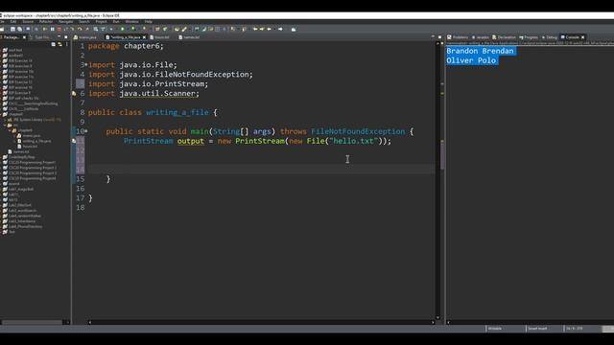Click class name writing_a_file in code
The height and width of the screenshot is (345, 614).
tap(177, 112)
